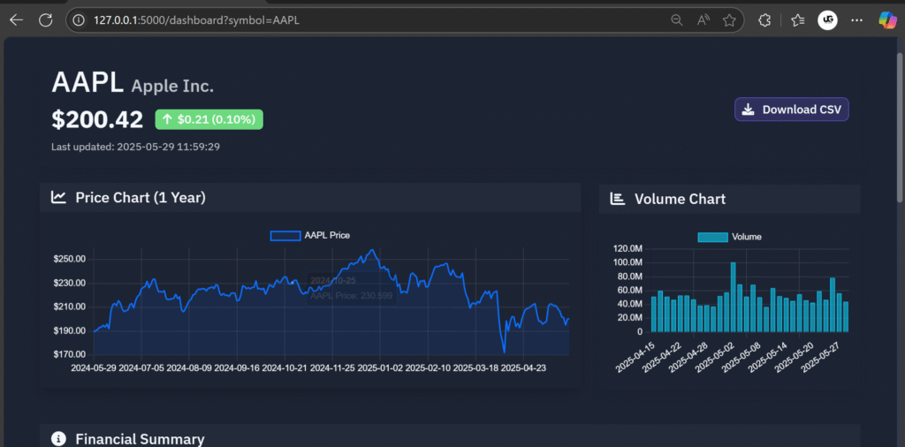Click the Price Chart line-graph icon
905x447 pixels.
58,197
